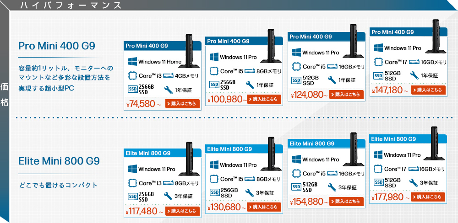This screenshot has width=458, height=223.
Task: Click the wrench warranty icon in the ¥124,080 card
Action: (332, 80)
